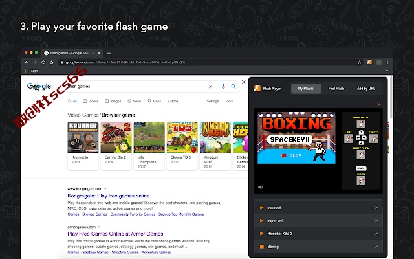Remove Ricochet Kills 2 from playlist
The image size is (414, 259).
377,234
